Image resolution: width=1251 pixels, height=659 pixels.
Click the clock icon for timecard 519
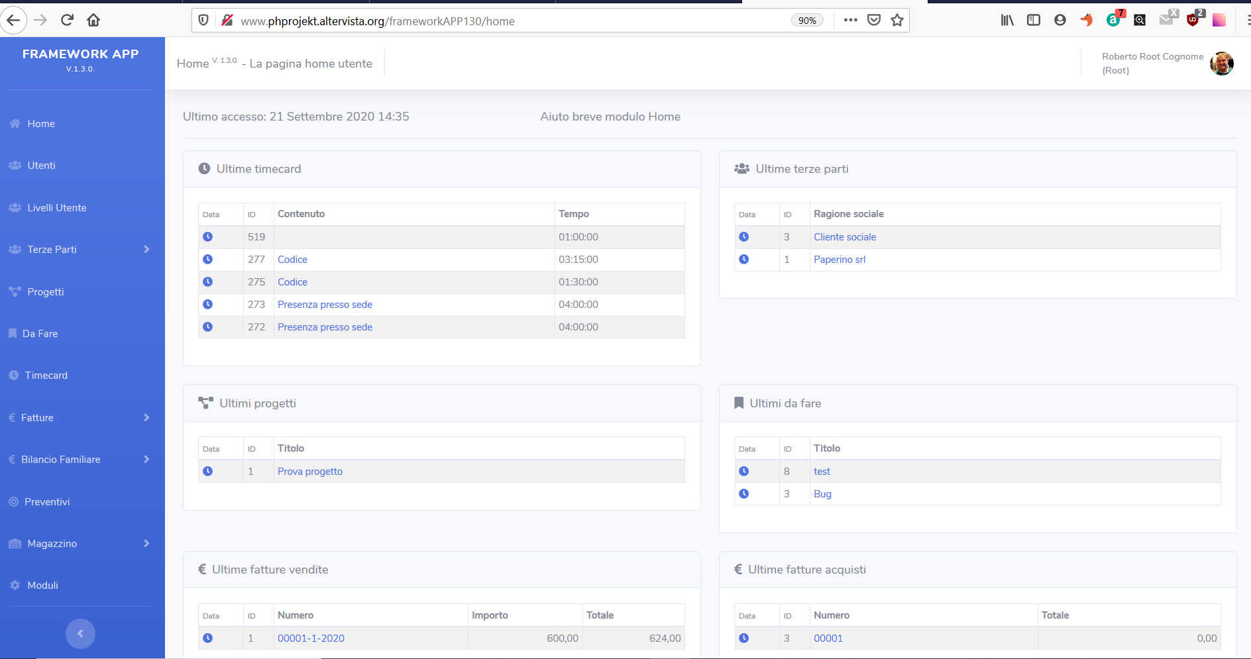click(x=207, y=237)
